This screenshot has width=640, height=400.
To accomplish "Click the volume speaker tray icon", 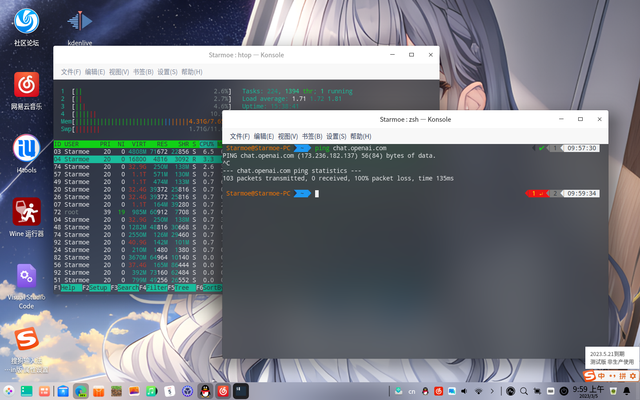I will click(x=464, y=391).
